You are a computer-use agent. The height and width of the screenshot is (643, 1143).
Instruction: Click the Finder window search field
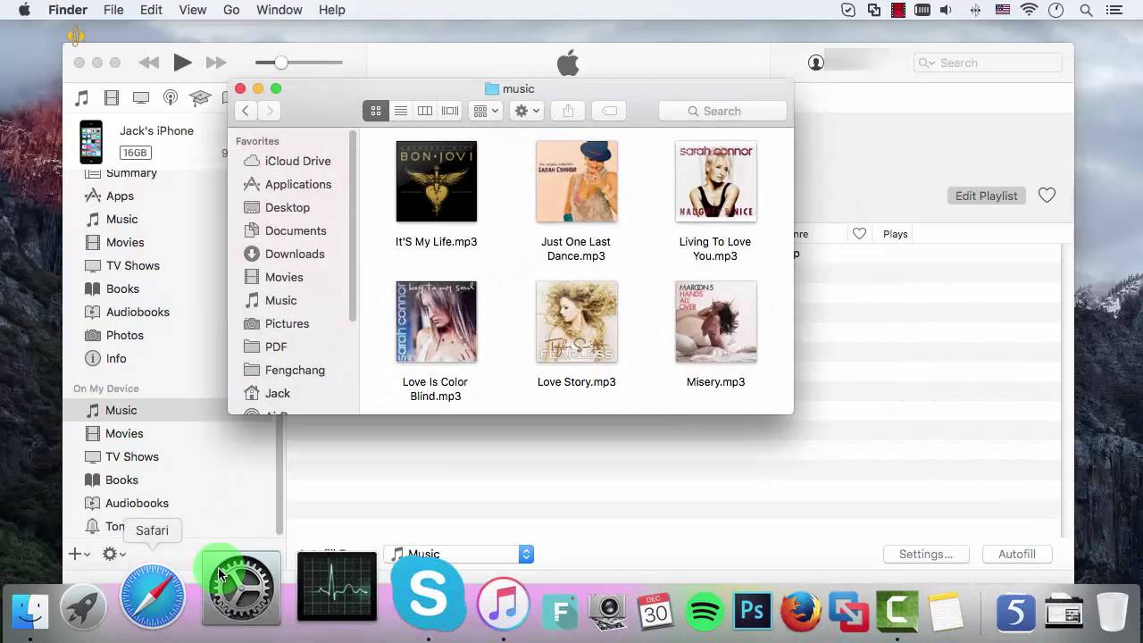(722, 111)
